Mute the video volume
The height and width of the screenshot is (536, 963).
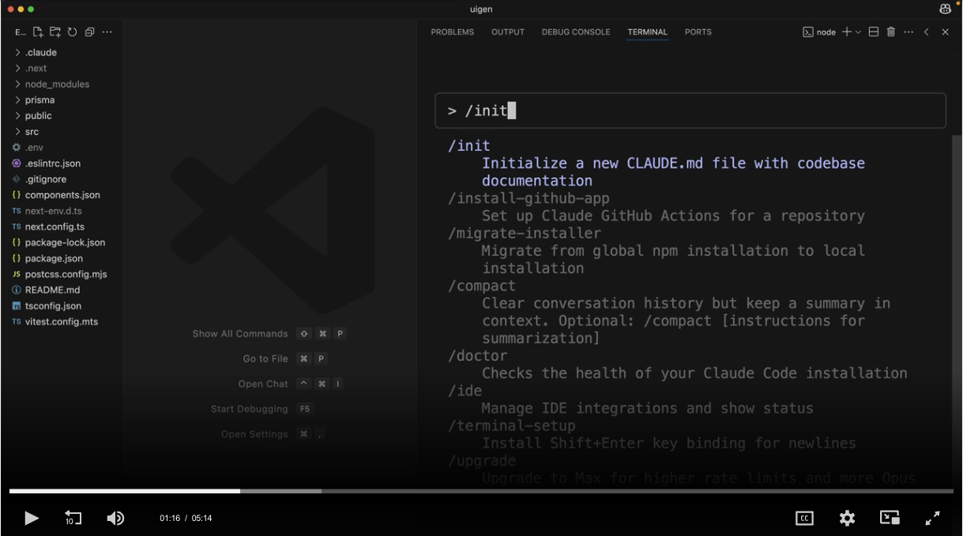click(x=115, y=518)
